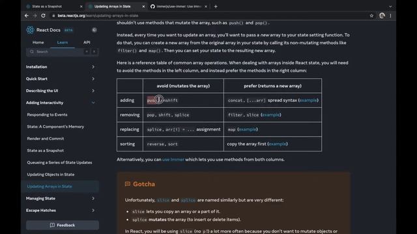This screenshot has height=234, width=417.
Task: Click the 'sorting' table cell
Action: 130,144
